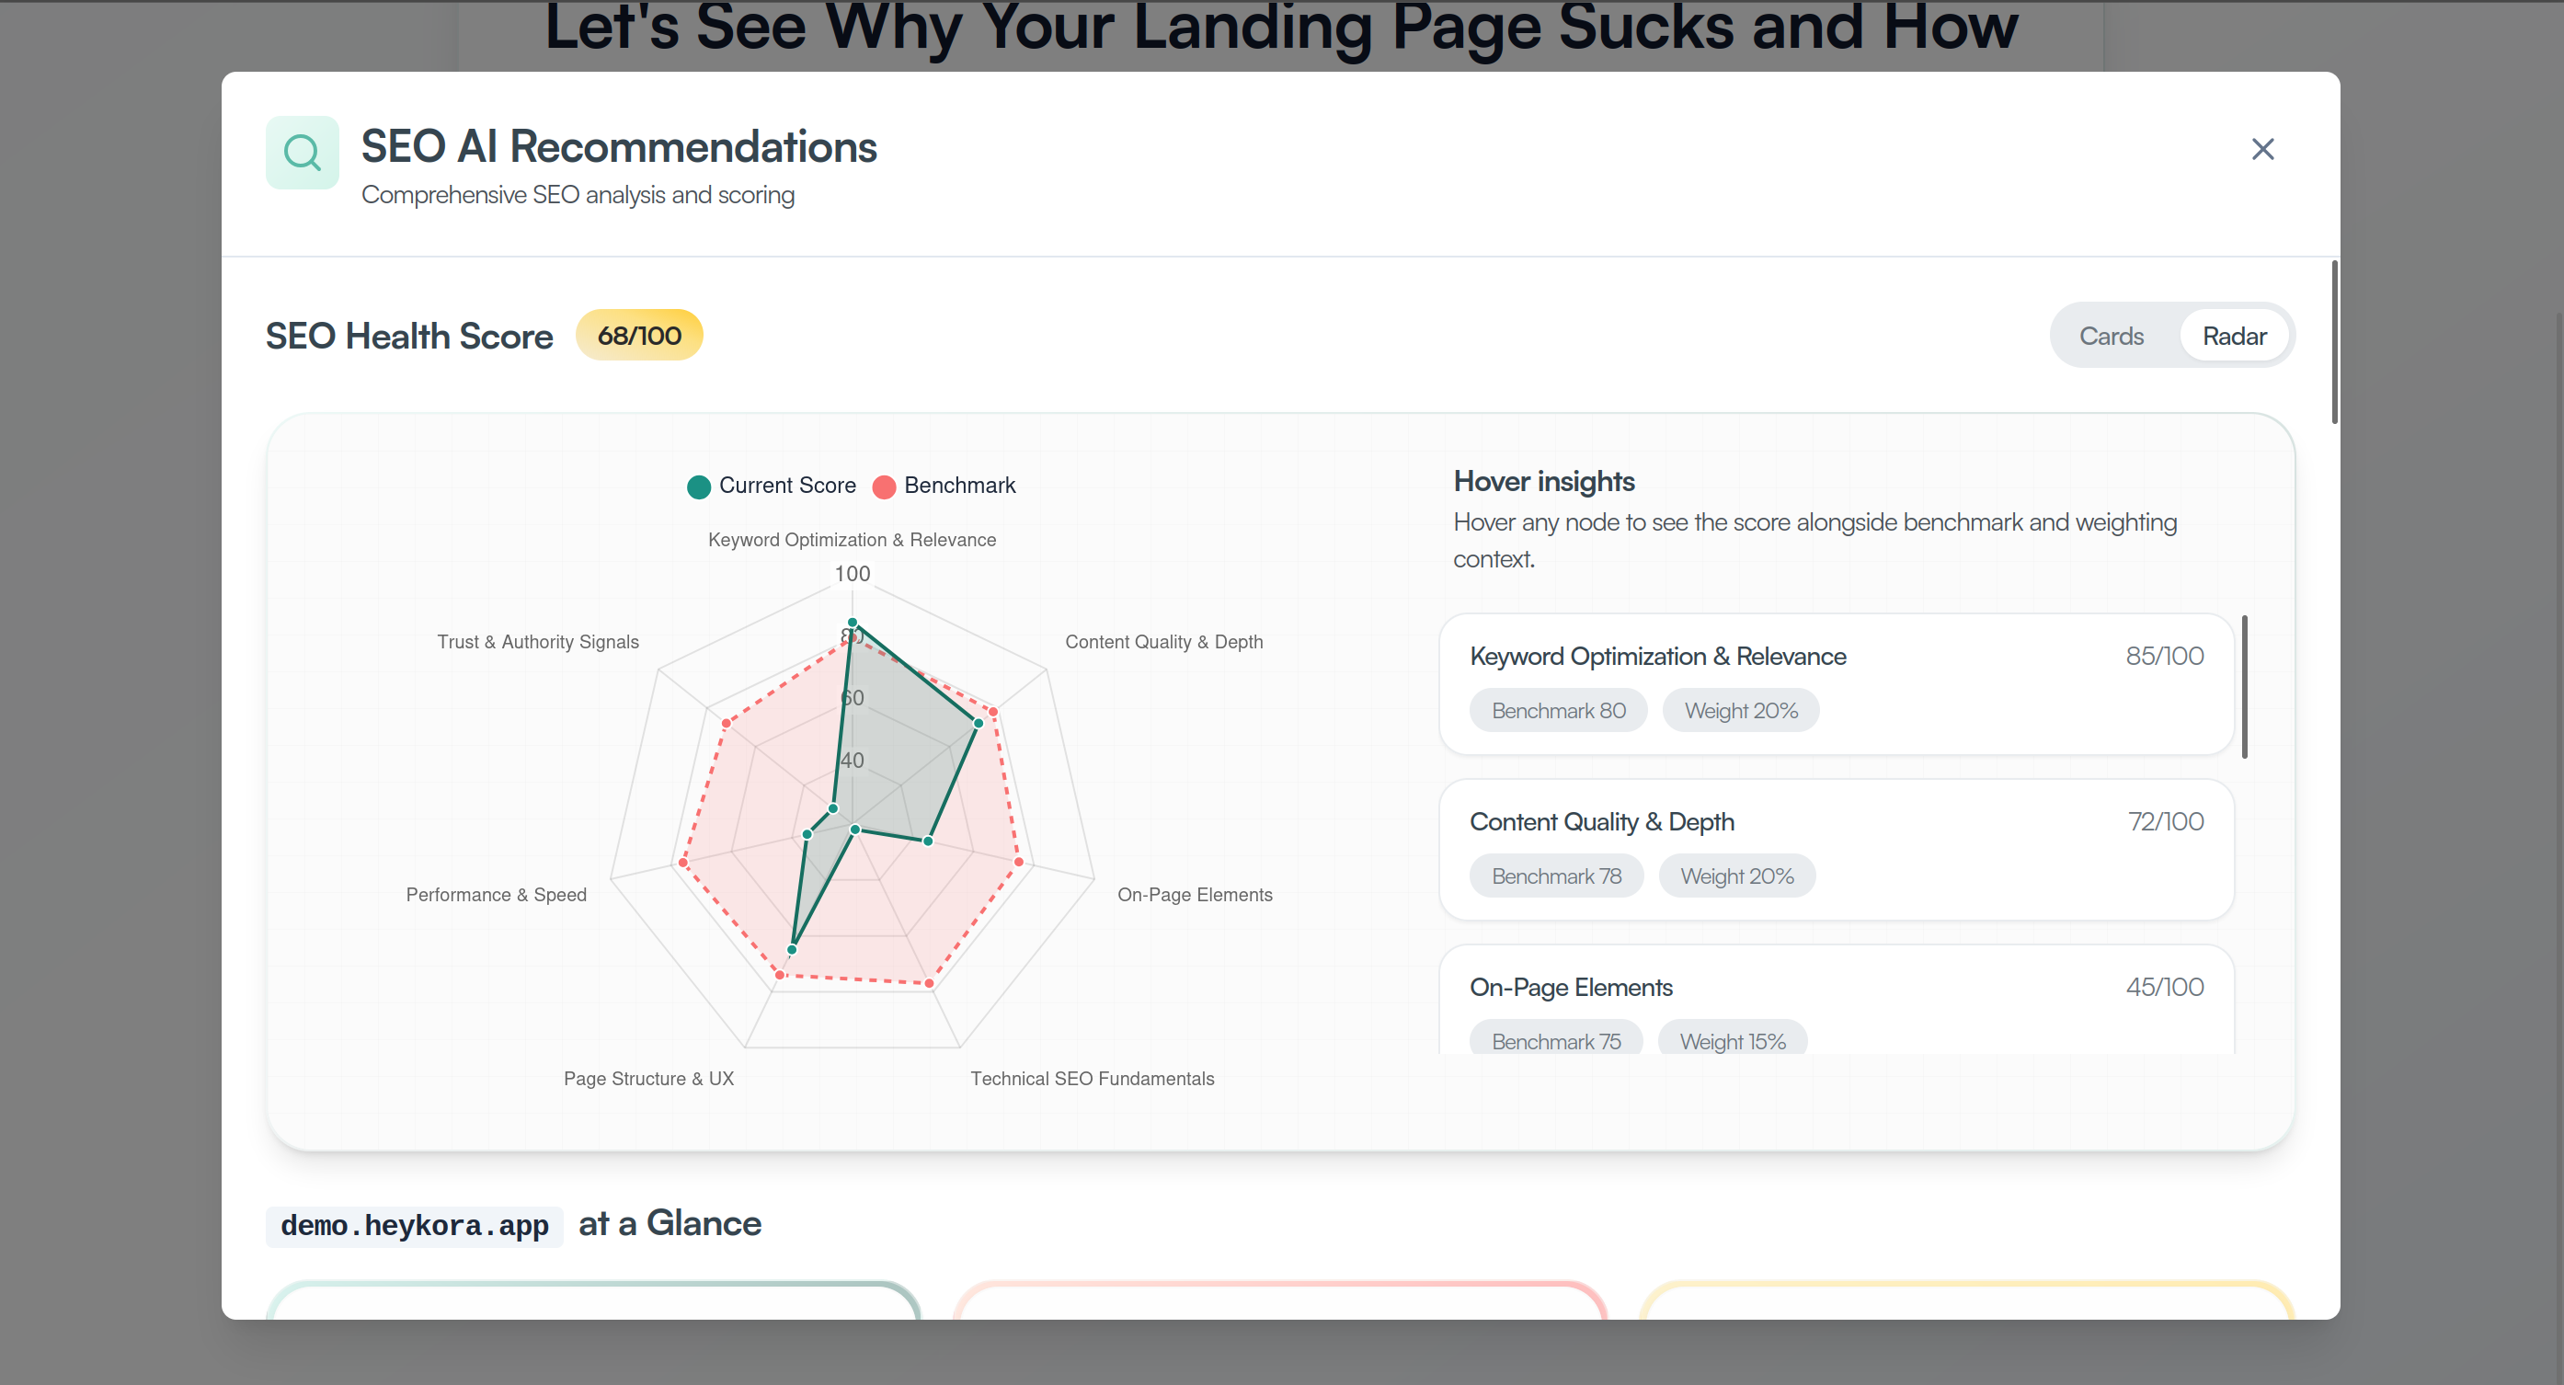Click the Weight 20% chip under Keyword Optimization

pos(1741,710)
